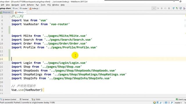
Task: Click the ShopRatings identifier on line 18
Action: (x=33, y=75)
